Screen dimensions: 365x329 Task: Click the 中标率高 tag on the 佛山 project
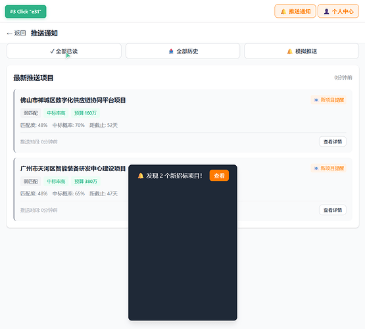coord(56,113)
